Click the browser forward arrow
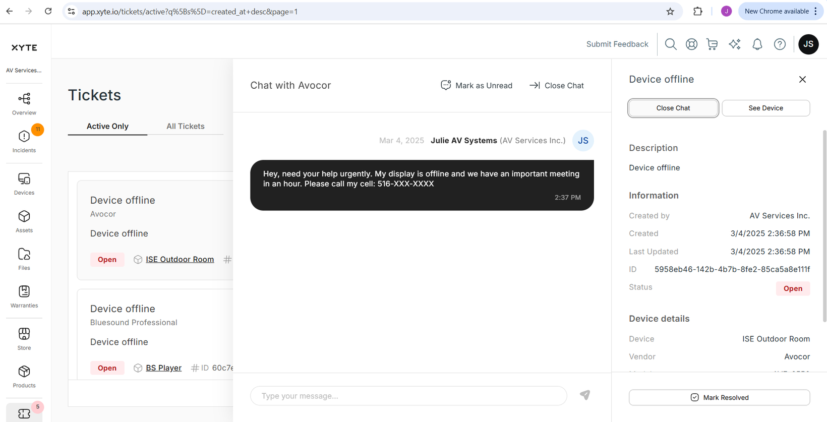Image resolution: width=827 pixels, height=422 pixels. [x=29, y=11]
